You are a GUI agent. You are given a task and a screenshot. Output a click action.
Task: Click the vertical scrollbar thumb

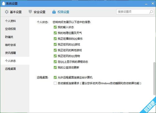pyautogui.click(x=154, y=79)
